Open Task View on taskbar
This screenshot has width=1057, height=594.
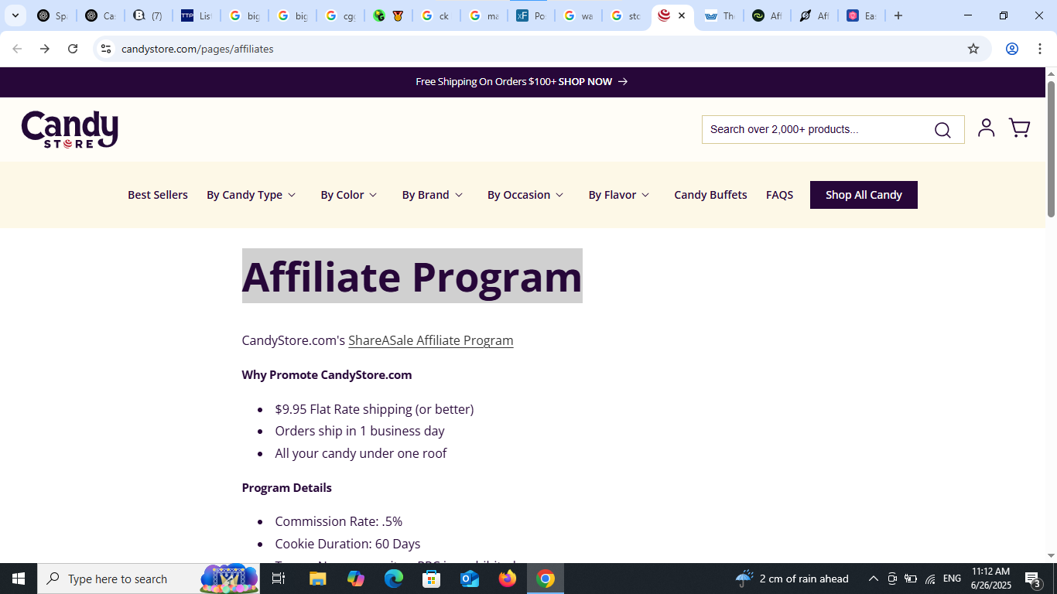pyautogui.click(x=279, y=579)
